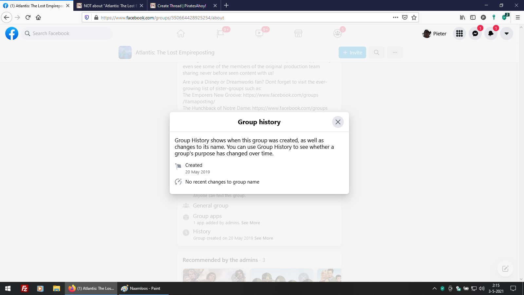Open the group's more options button
The height and width of the screenshot is (295, 524).
point(395,52)
